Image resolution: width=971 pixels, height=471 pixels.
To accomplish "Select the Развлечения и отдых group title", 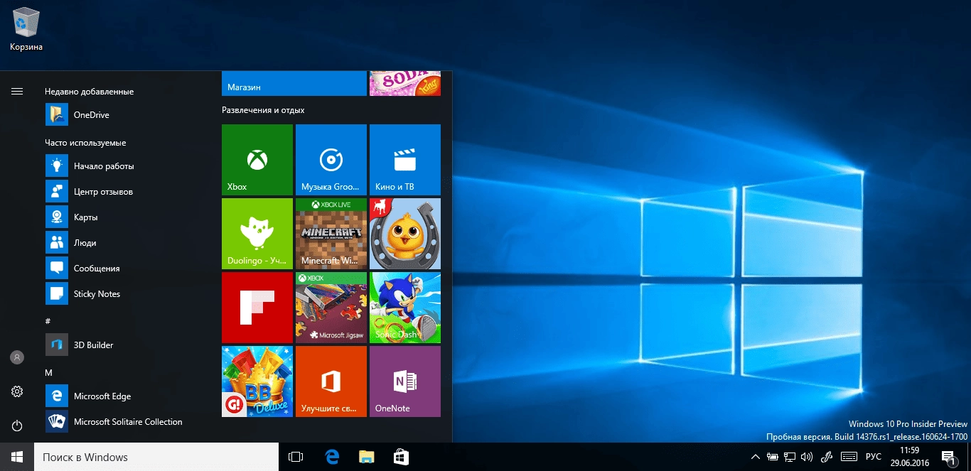I will click(x=263, y=110).
